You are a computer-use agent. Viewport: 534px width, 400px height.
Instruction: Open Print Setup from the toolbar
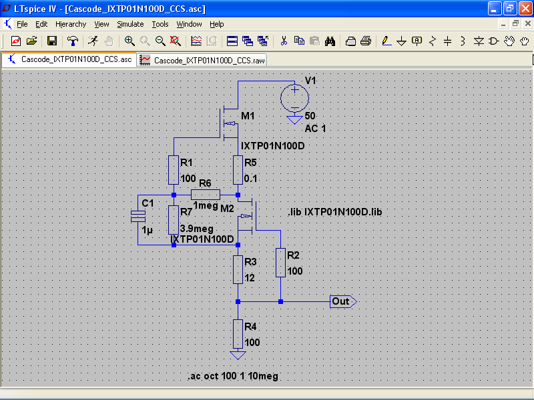click(x=350, y=41)
